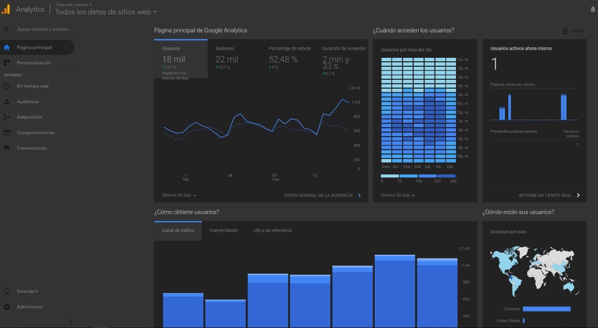Open the Descubrir section
The width and height of the screenshot is (598, 328).
[x=28, y=291]
